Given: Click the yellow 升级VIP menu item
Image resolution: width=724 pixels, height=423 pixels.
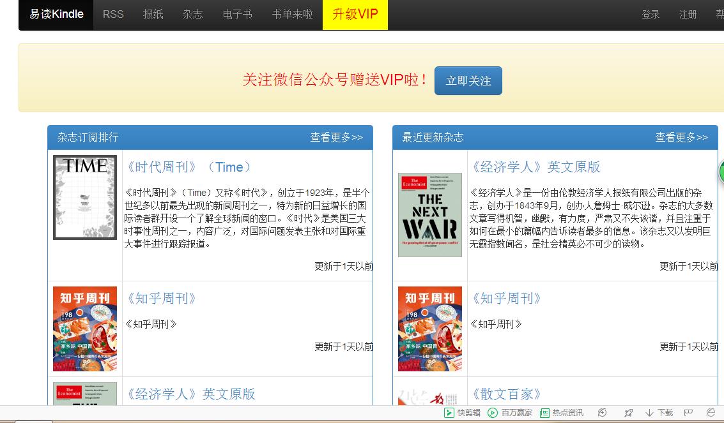Looking at the screenshot, I should 355,14.
